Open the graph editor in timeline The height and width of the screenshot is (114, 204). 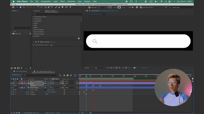point(75,75)
